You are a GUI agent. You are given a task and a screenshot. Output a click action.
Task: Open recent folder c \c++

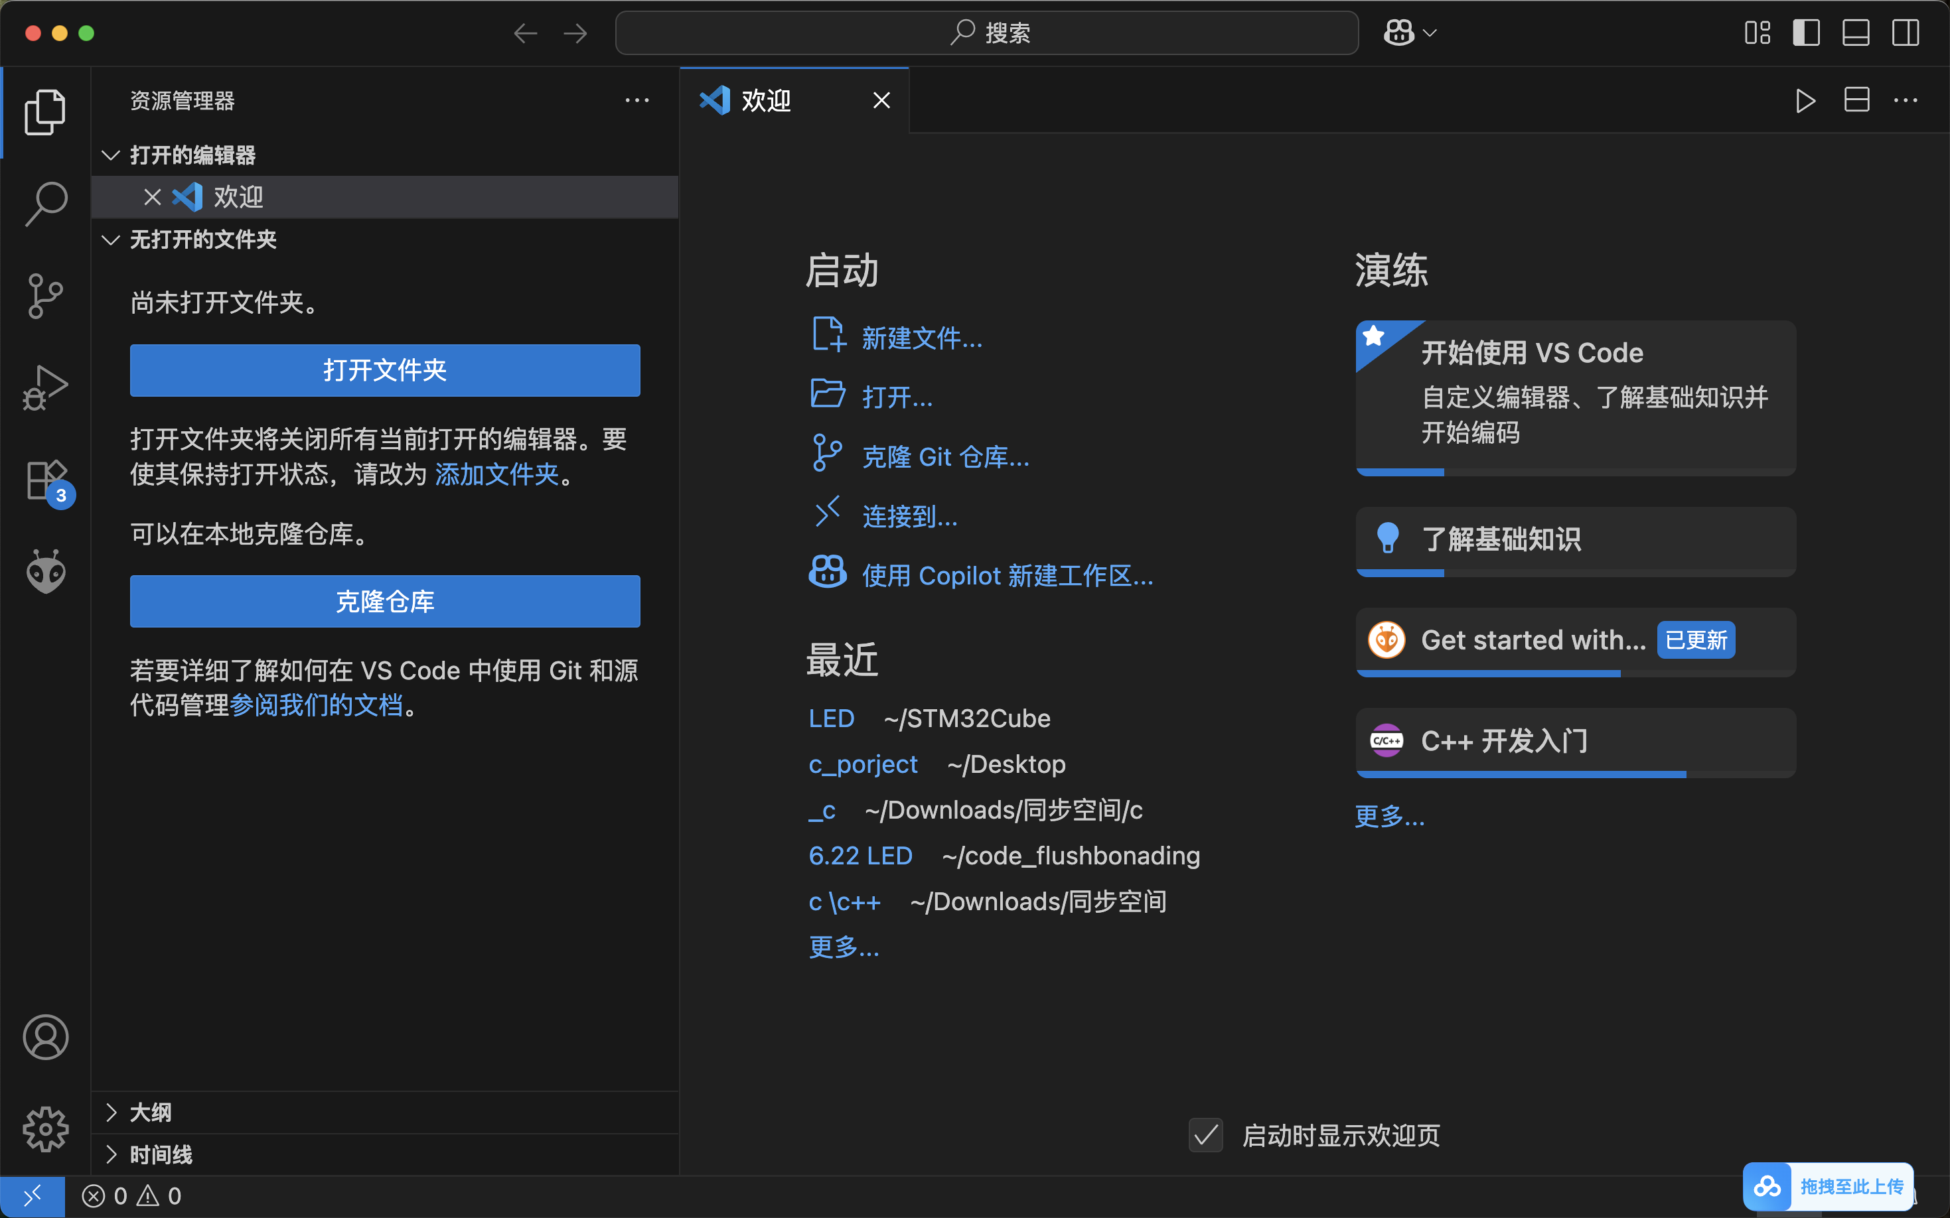[x=844, y=902]
